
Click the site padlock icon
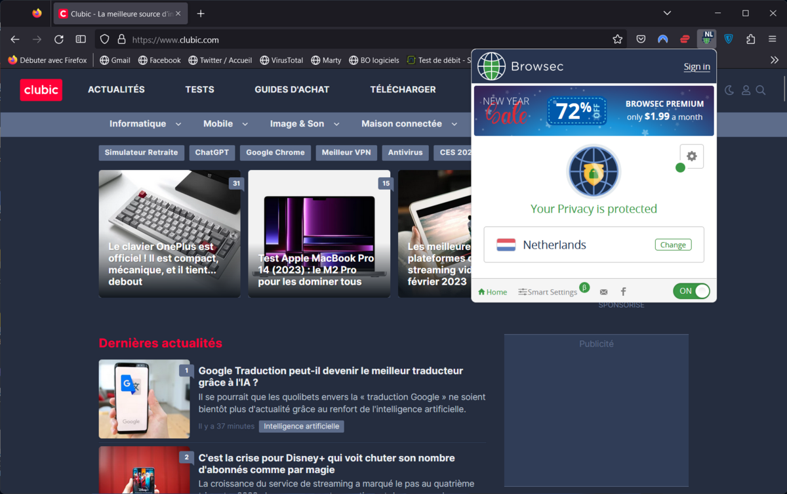click(121, 39)
